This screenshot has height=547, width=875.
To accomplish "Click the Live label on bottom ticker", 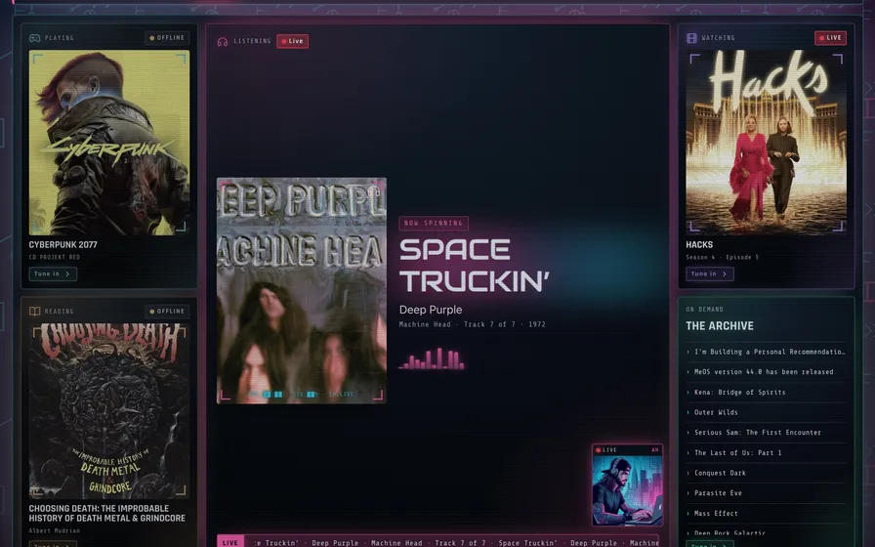I will 229,542.
